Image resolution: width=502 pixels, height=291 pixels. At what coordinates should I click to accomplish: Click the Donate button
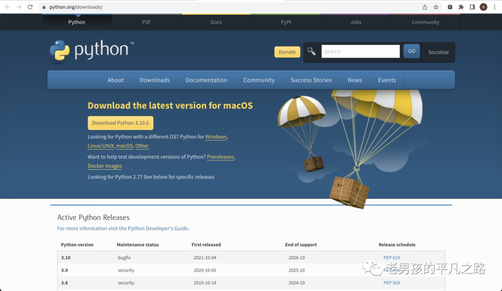(x=287, y=52)
